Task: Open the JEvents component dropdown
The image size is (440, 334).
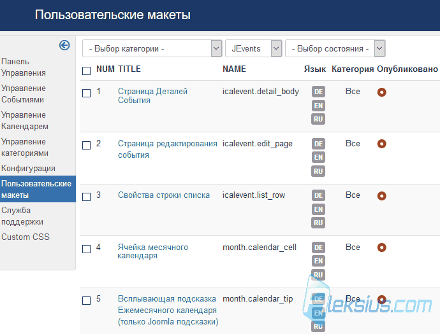Action: pyautogui.click(x=253, y=48)
